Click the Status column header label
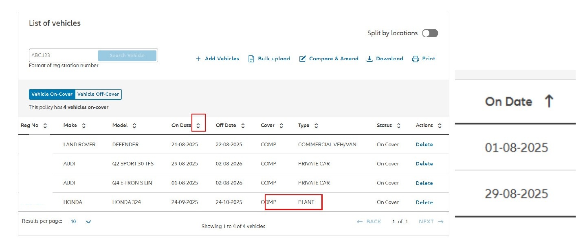Screen dimensions: 576x242 coord(384,125)
